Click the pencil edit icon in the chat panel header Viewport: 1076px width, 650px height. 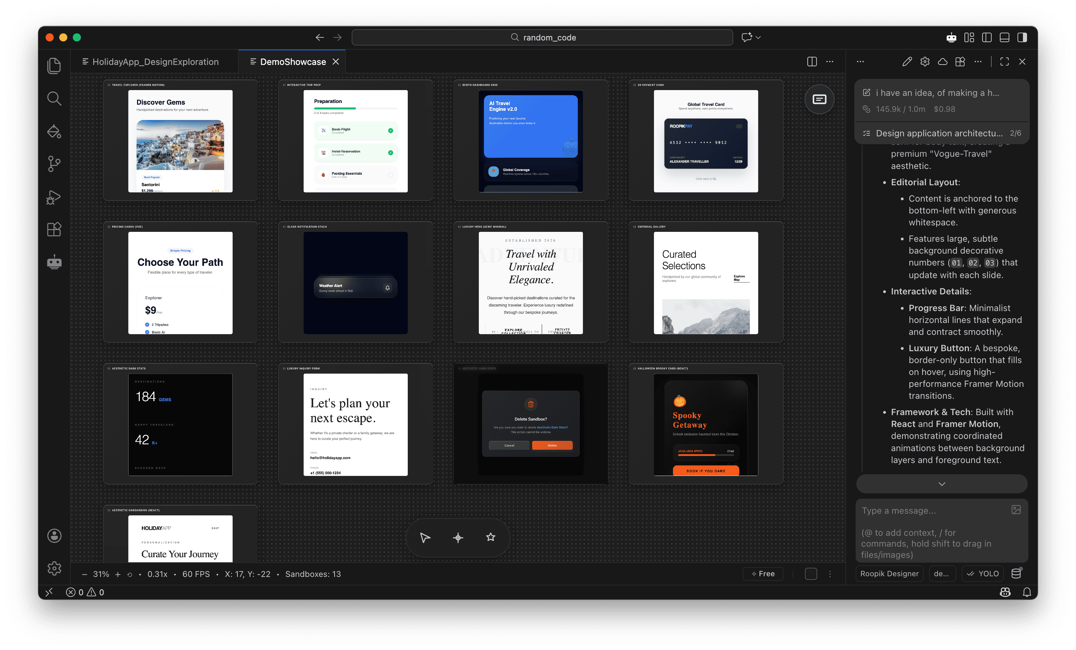pos(907,62)
